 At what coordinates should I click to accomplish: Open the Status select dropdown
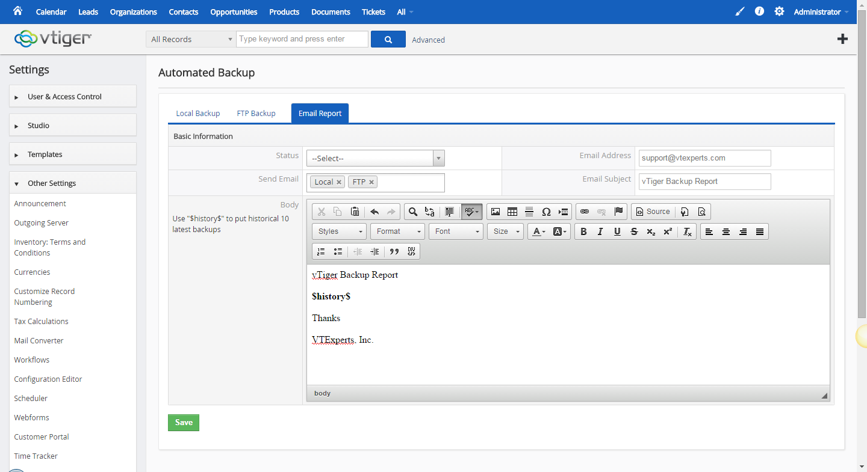pos(375,158)
